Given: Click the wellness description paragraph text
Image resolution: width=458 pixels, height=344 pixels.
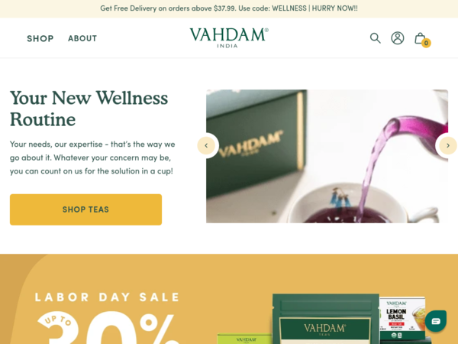Looking at the screenshot, I should coord(92,157).
